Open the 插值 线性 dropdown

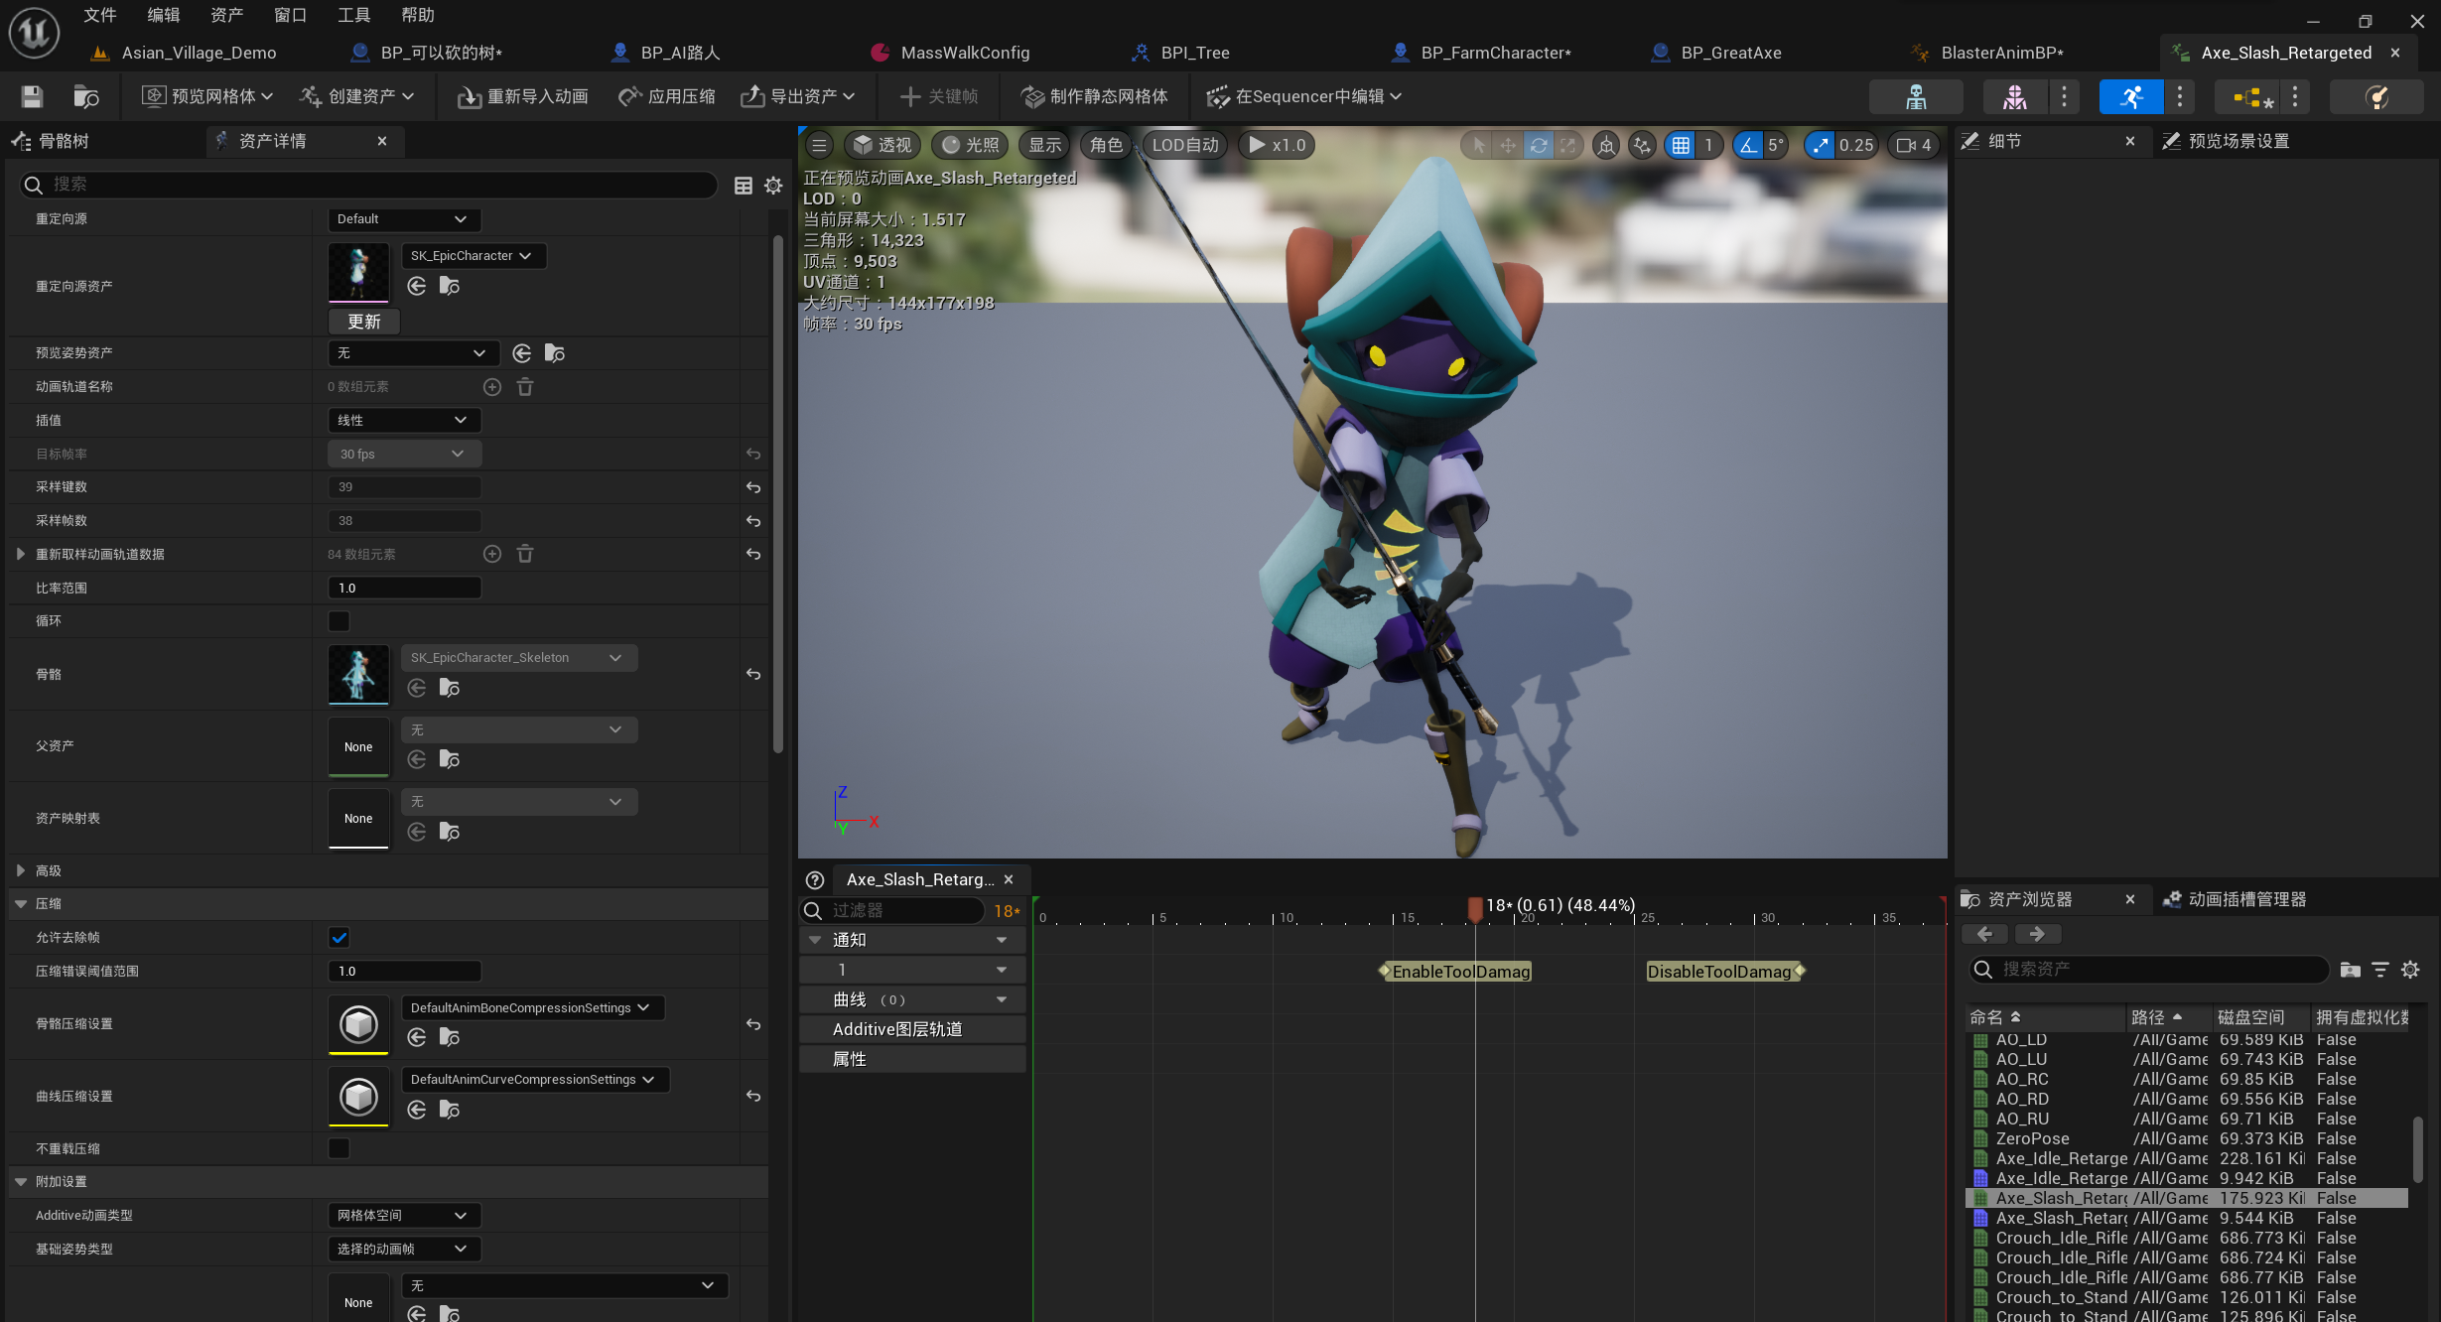pos(404,421)
